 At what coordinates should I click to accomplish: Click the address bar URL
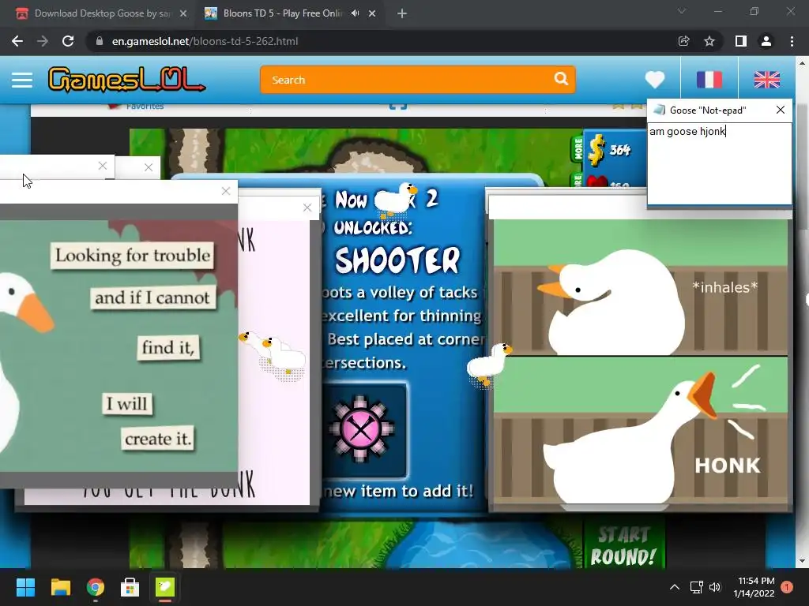tap(205, 41)
